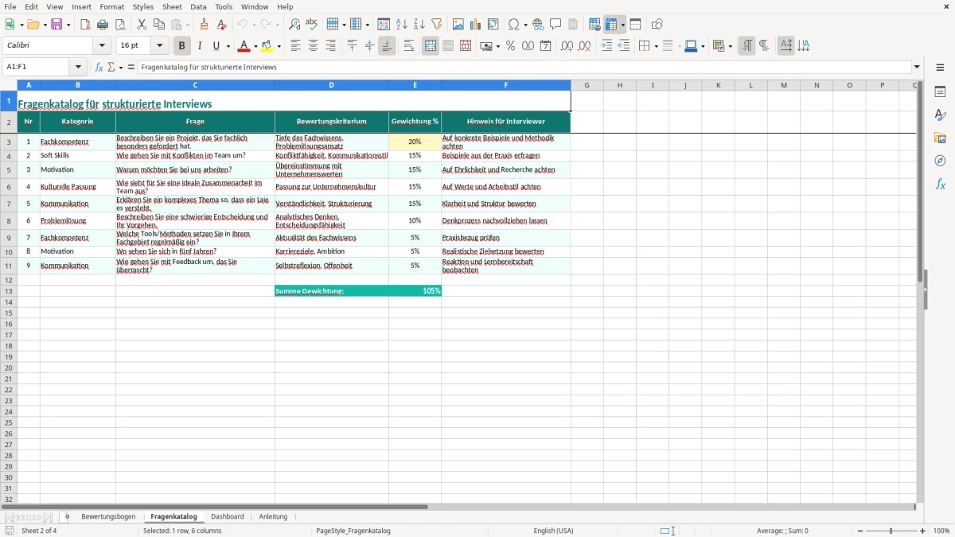Expand background color dropdown arrow
The height and width of the screenshot is (537, 955).
(x=279, y=46)
